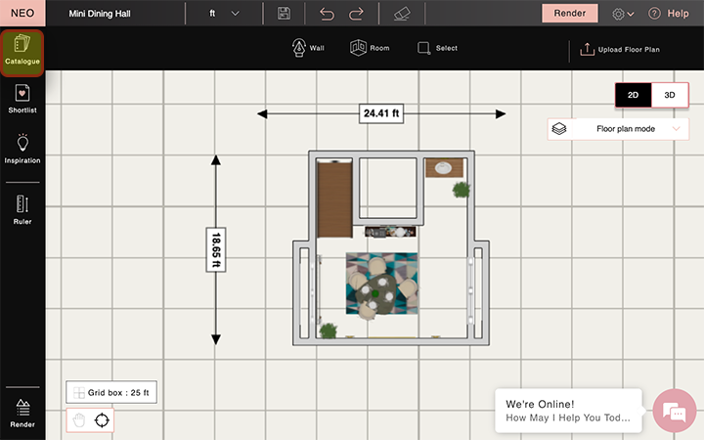Undo the last action
This screenshot has height=440, width=704.
(x=327, y=14)
